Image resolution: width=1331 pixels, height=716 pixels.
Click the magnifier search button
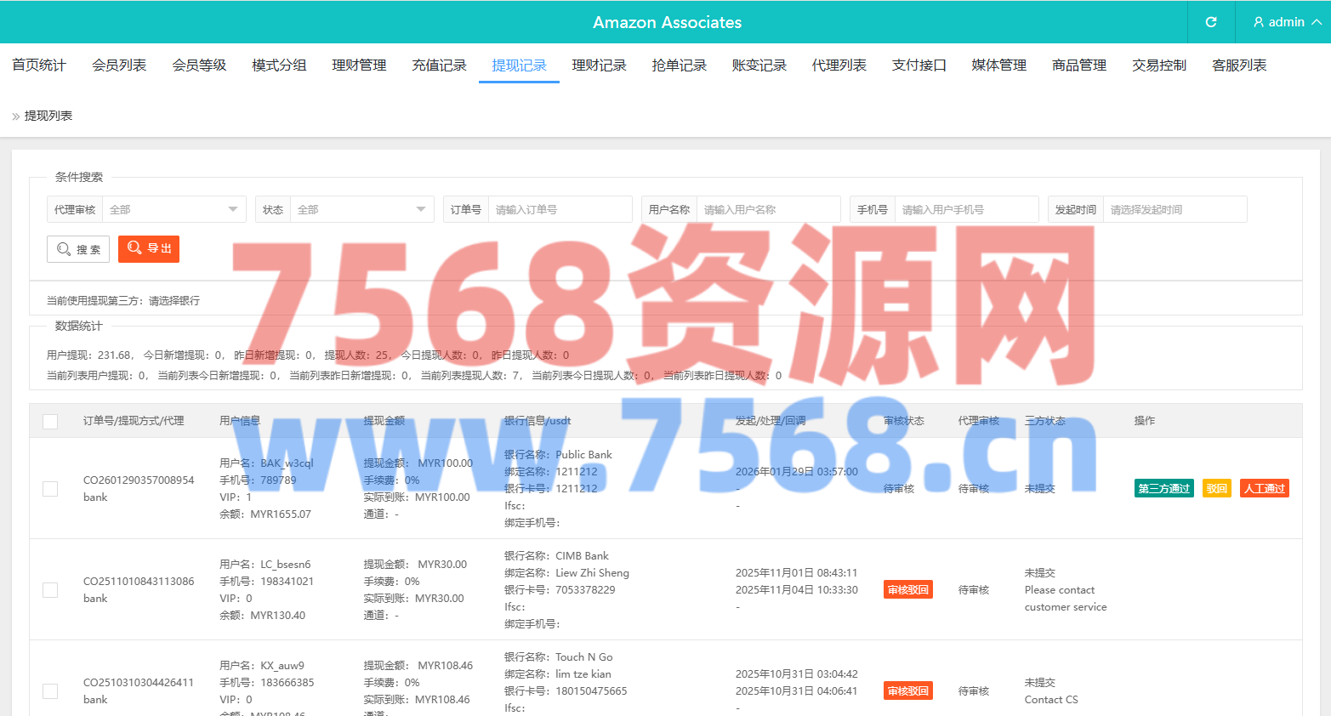pos(78,249)
